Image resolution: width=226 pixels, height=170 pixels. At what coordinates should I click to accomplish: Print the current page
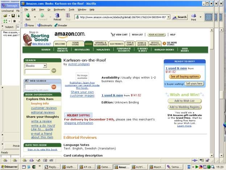pos(193,17)
